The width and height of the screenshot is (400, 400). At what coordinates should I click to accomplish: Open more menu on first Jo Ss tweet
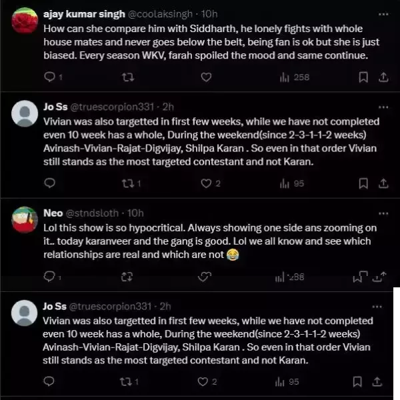(383, 106)
